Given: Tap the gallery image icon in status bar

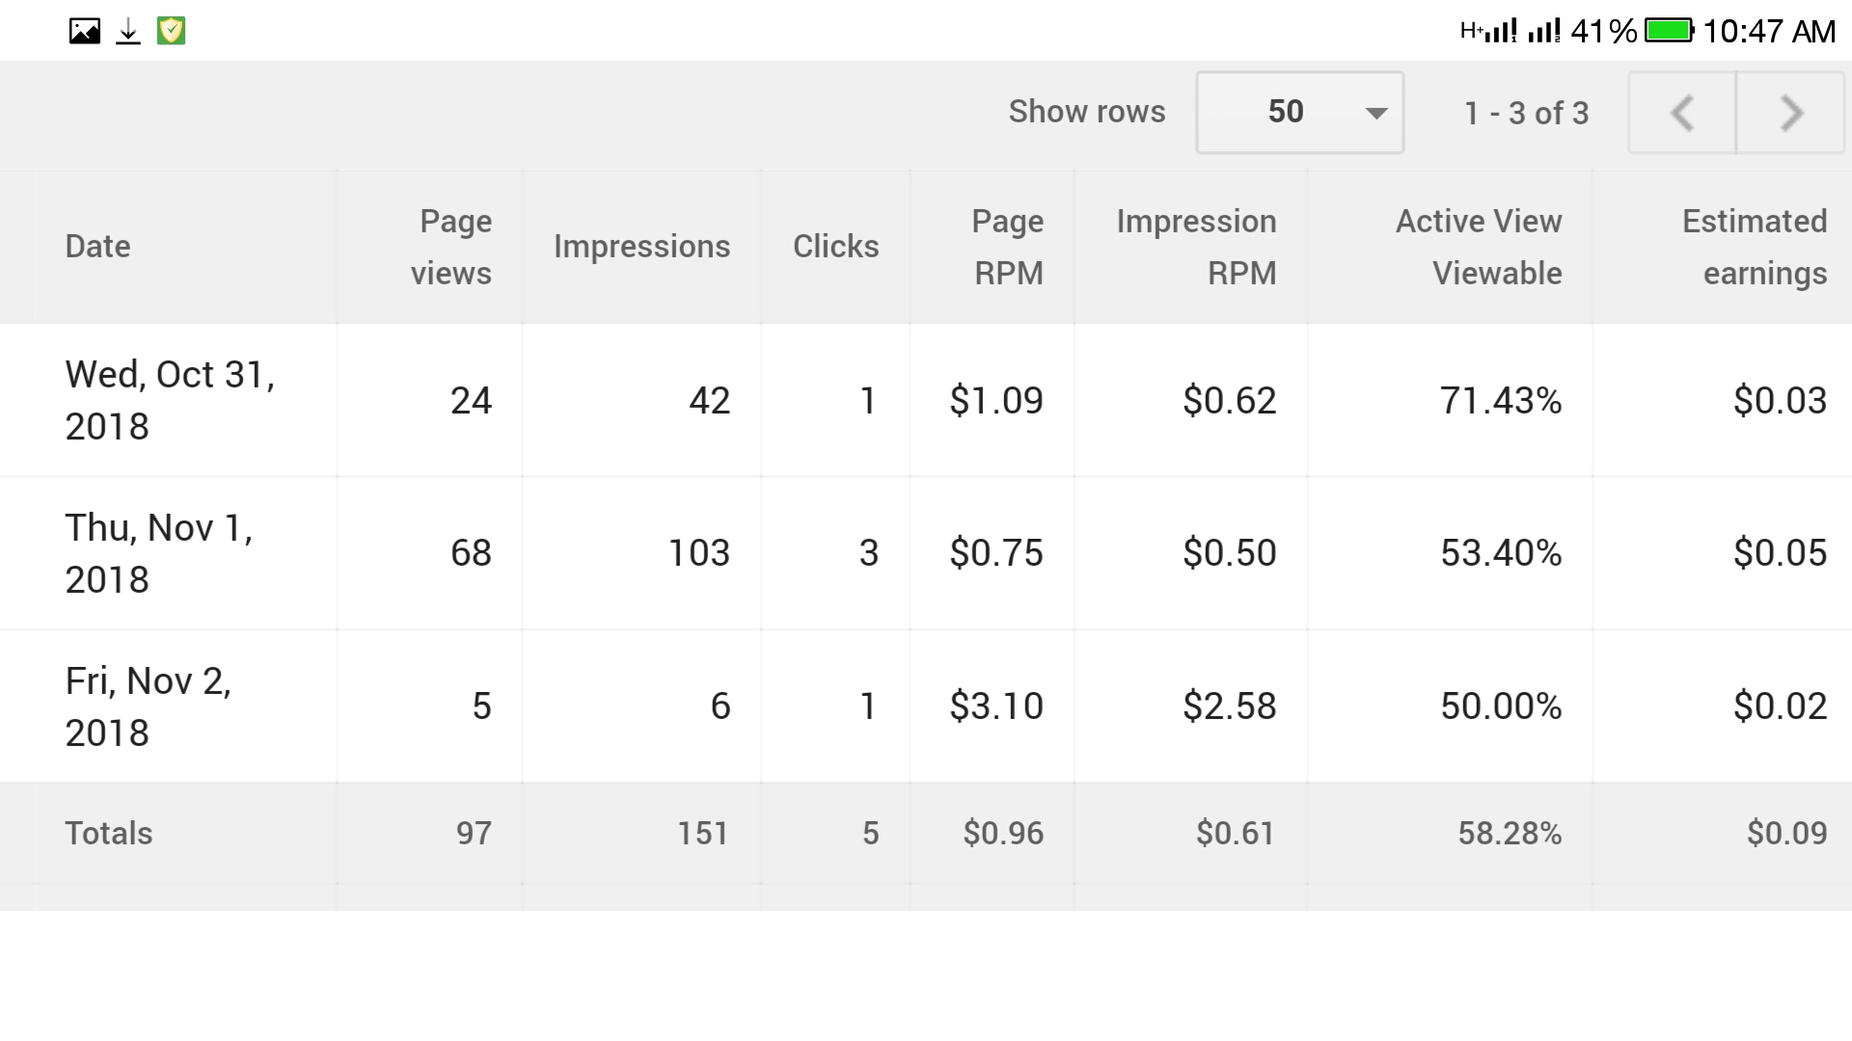Looking at the screenshot, I should point(85,32).
